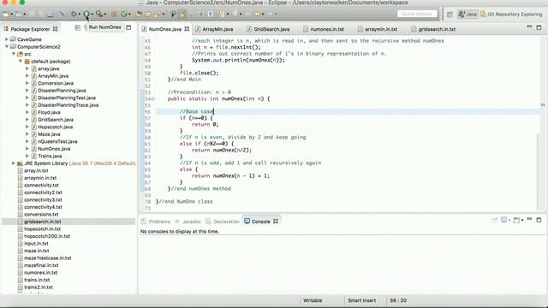
Task: Open the Previous Annotation toolbar icon
Action: click(x=234, y=14)
